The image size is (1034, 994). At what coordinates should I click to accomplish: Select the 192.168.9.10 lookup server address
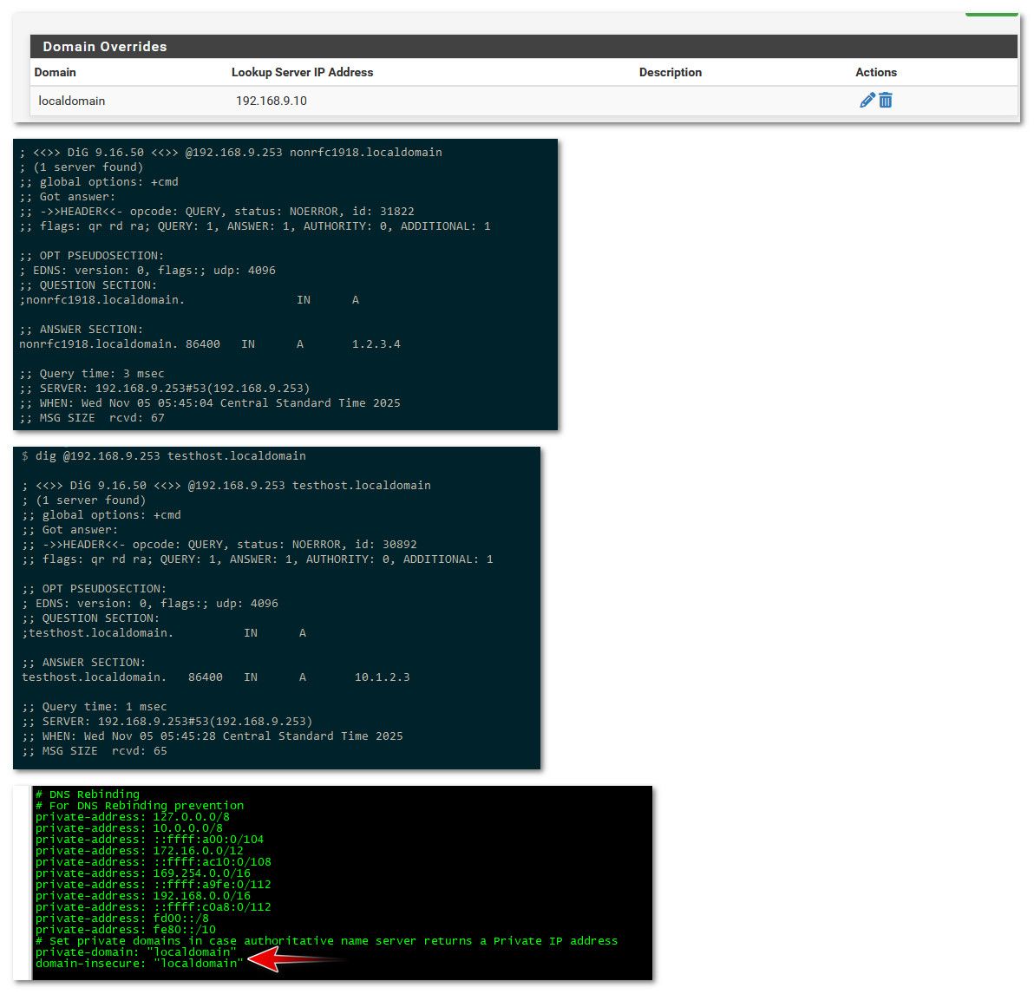(x=272, y=101)
